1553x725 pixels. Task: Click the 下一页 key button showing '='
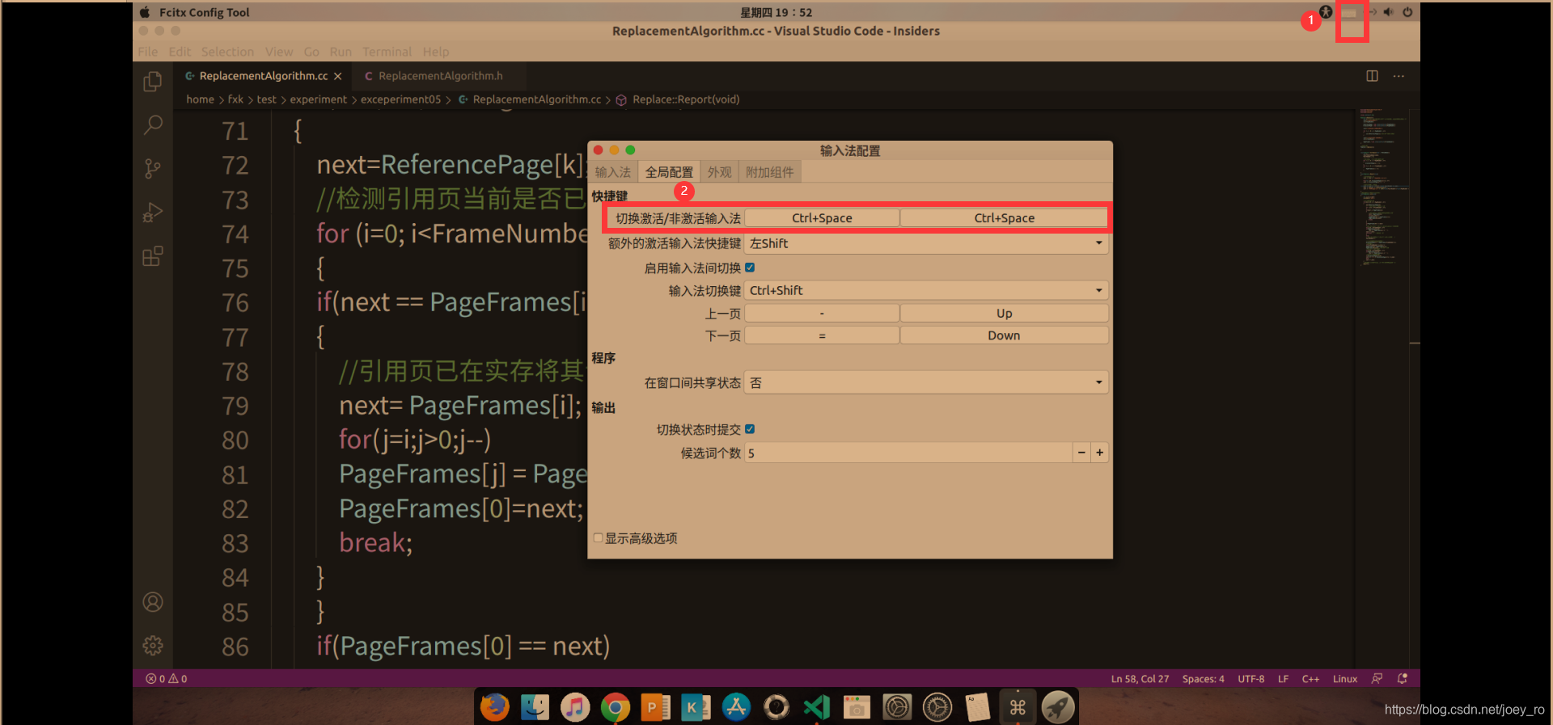point(822,335)
